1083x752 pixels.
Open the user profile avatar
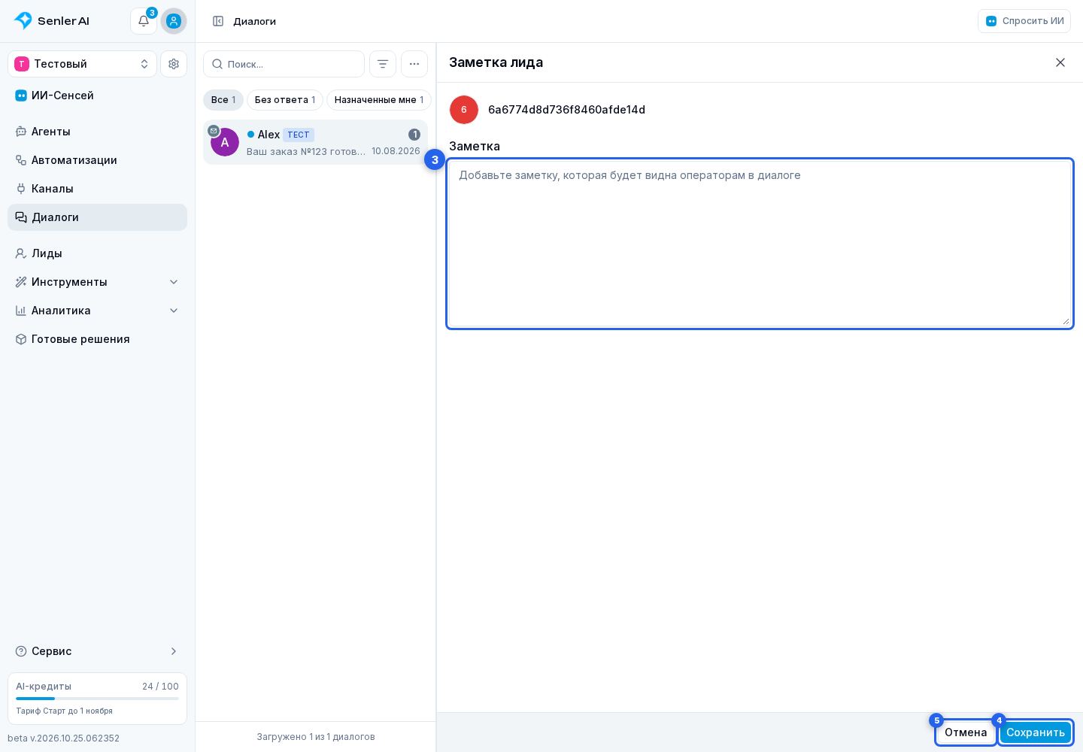point(174,21)
